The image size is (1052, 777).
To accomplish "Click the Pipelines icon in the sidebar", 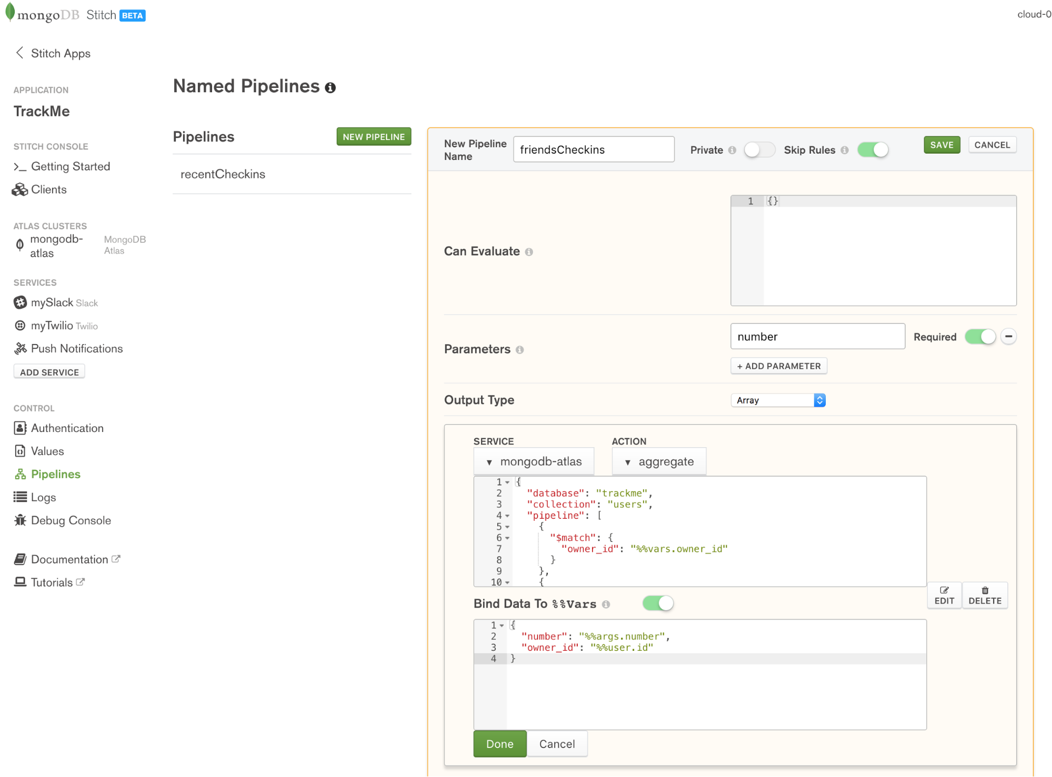I will (x=20, y=473).
